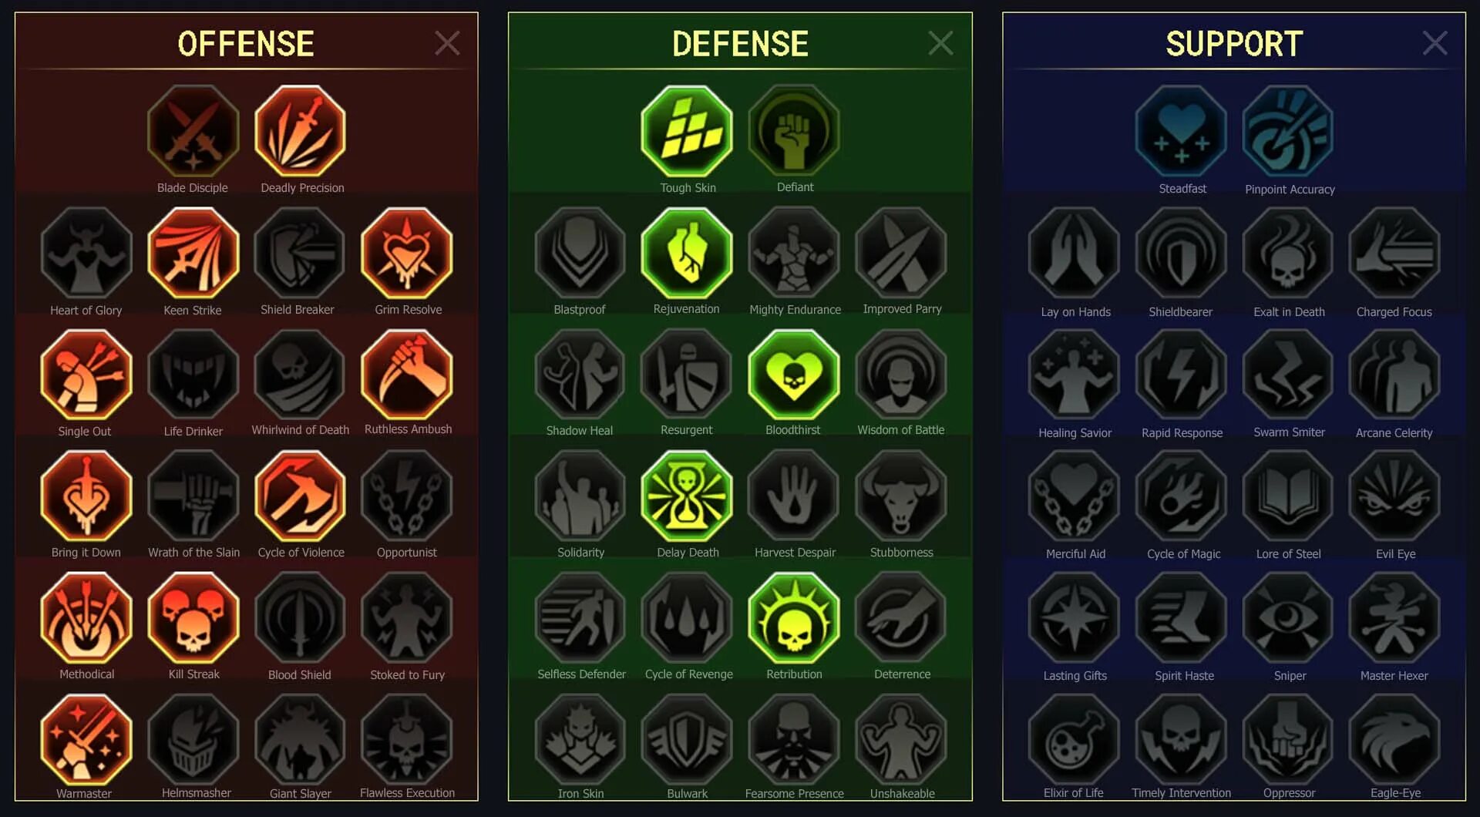Image resolution: width=1480 pixels, height=817 pixels.
Task: Close the Offense mastery panel
Action: (x=447, y=43)
